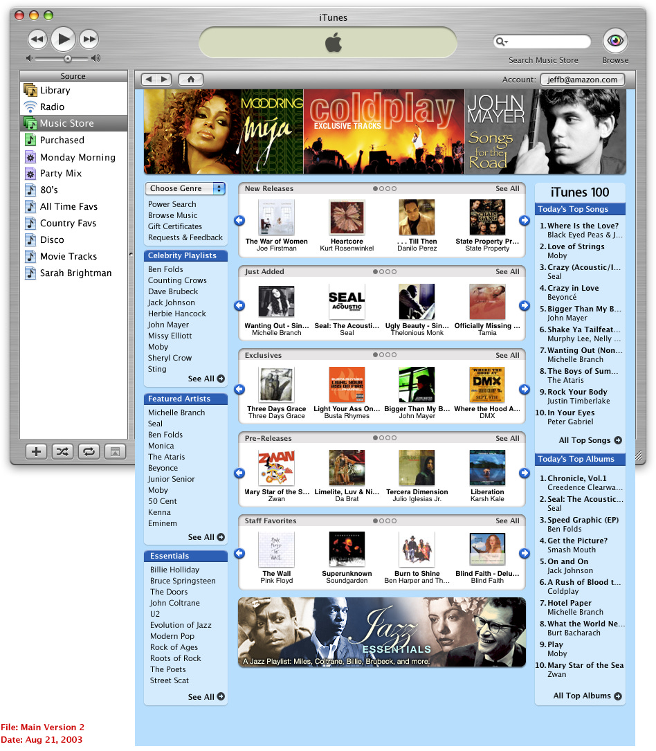Click the search magnifier icon
656x751 pixels.
tap(501, 42)
